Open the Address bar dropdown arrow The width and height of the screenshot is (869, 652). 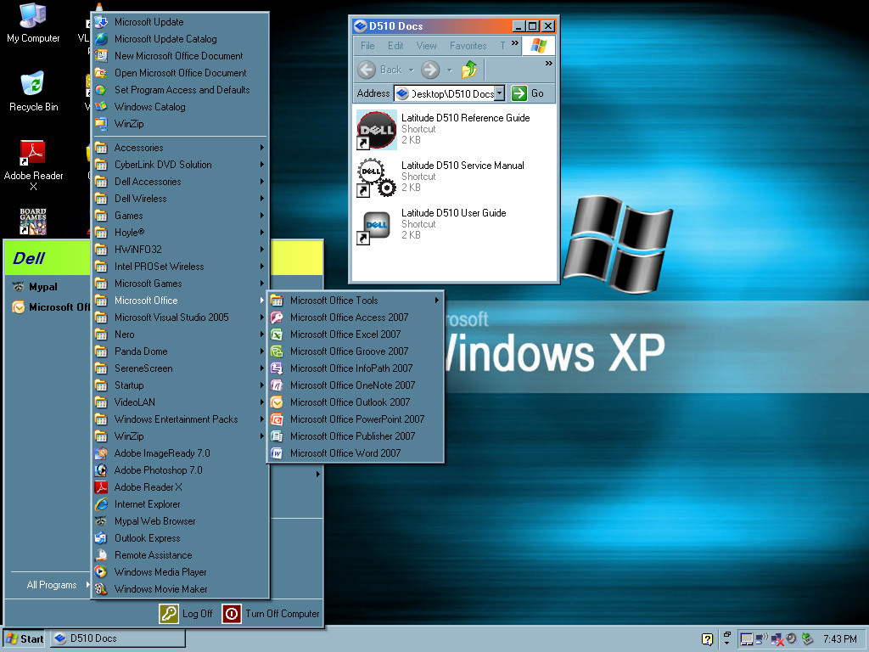point(499,93)
